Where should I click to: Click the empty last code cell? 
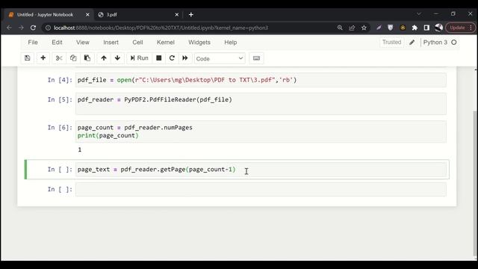(261, 189)
